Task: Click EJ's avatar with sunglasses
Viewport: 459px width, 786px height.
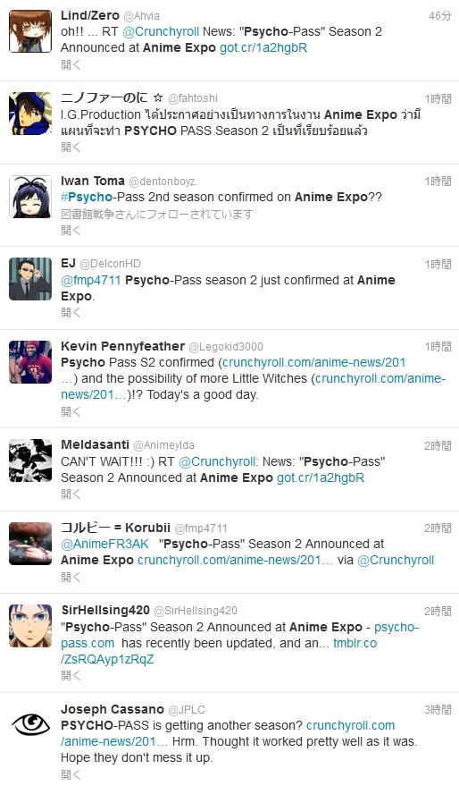Action: pos(30,279)
